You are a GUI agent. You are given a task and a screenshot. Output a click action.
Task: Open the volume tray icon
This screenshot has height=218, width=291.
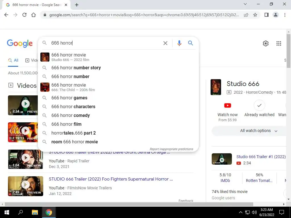pos(254,212)
